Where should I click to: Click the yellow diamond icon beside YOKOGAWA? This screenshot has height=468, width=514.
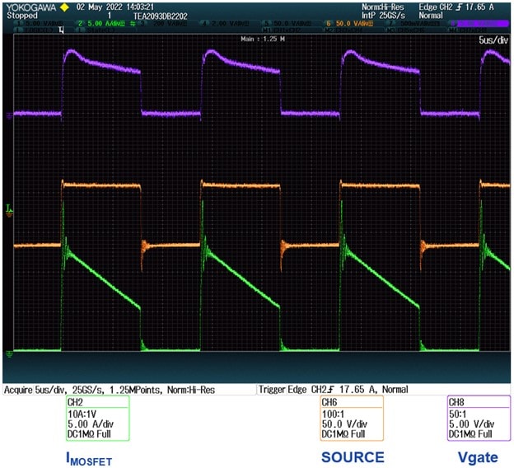pyautogui.click(x=64, y=6)
